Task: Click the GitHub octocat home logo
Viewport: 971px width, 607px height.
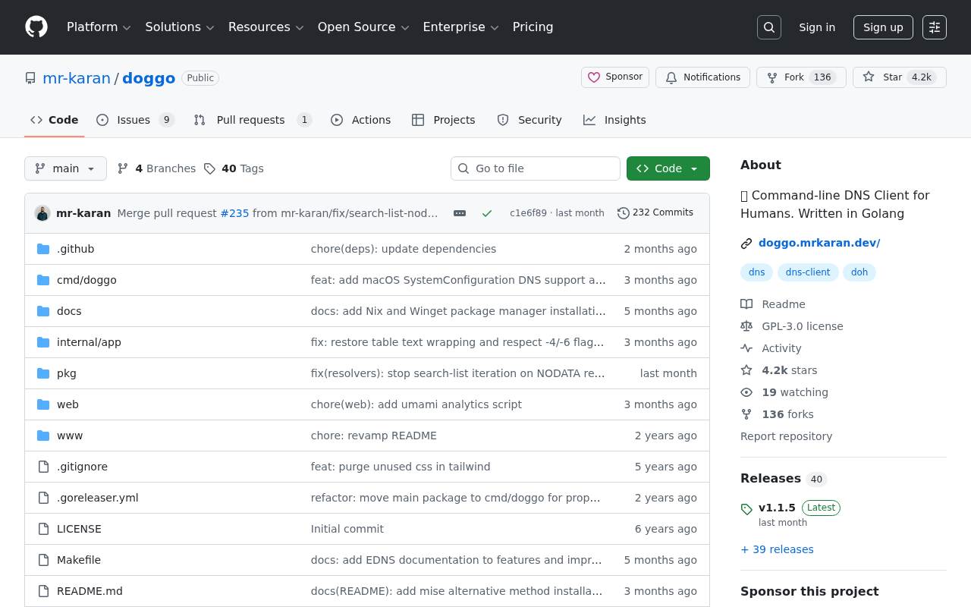Action: pyautogui.click(x=36, y=27)
